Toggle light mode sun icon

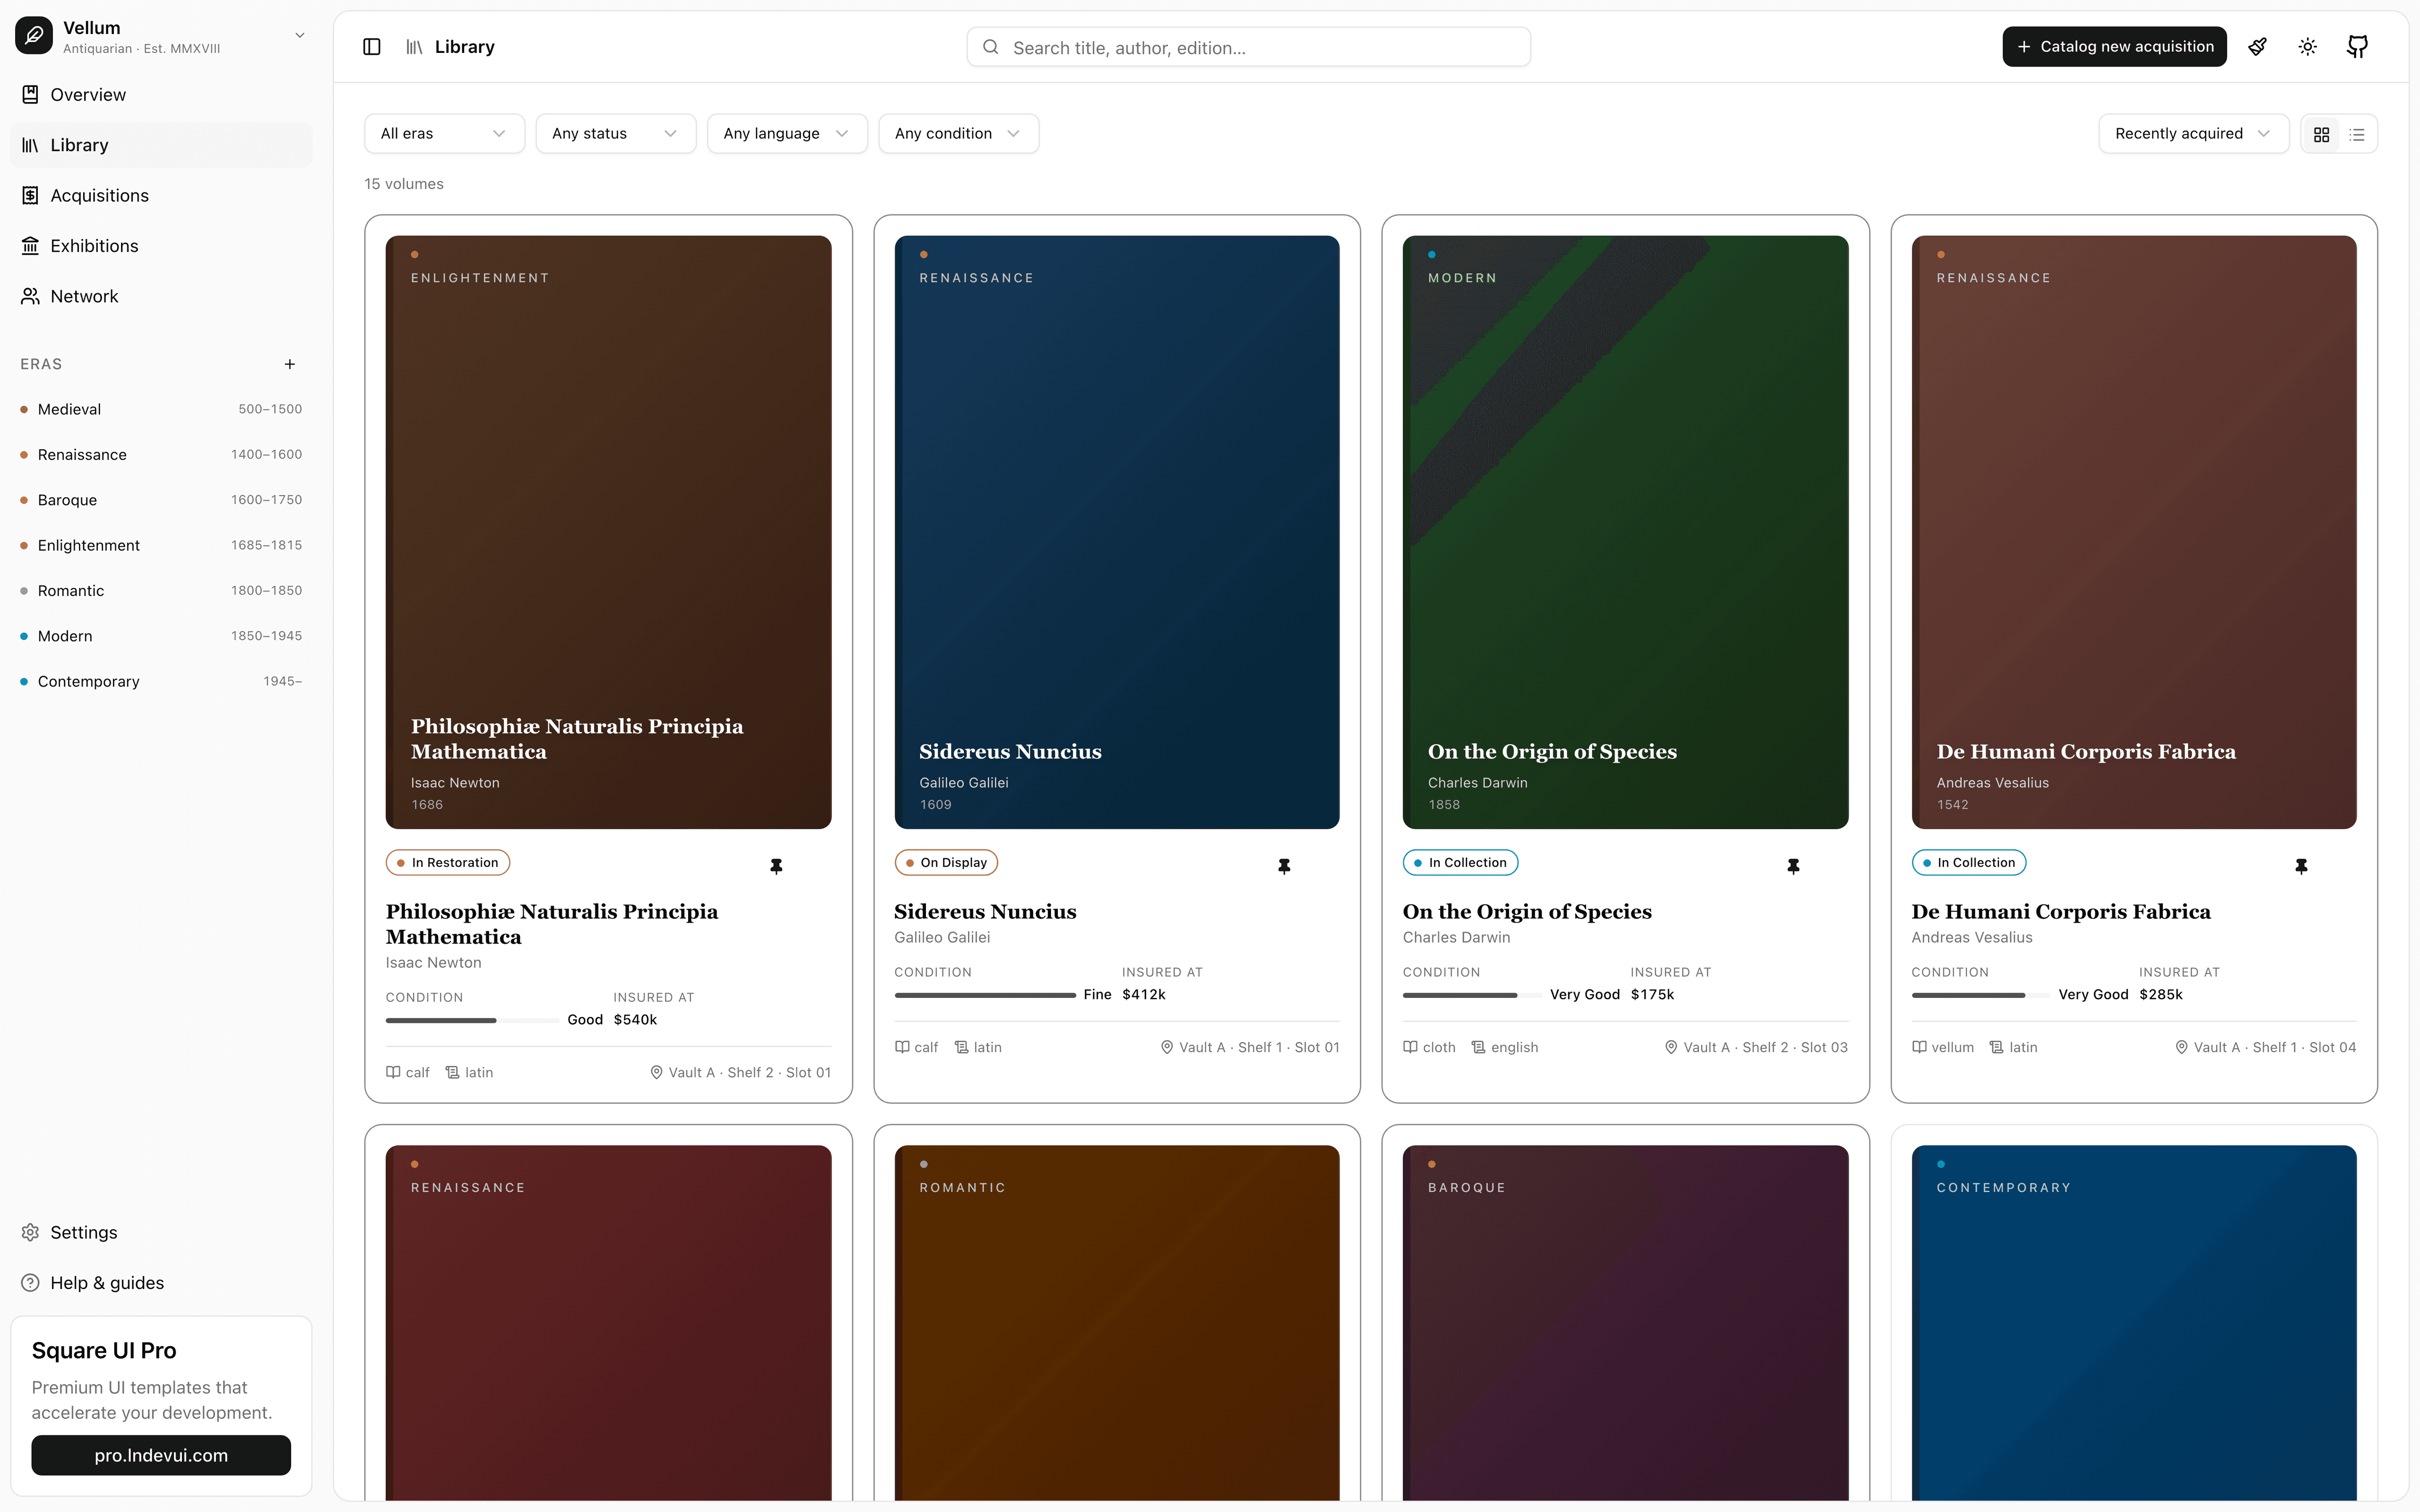pyautogui.click(x=2308, y=47)
